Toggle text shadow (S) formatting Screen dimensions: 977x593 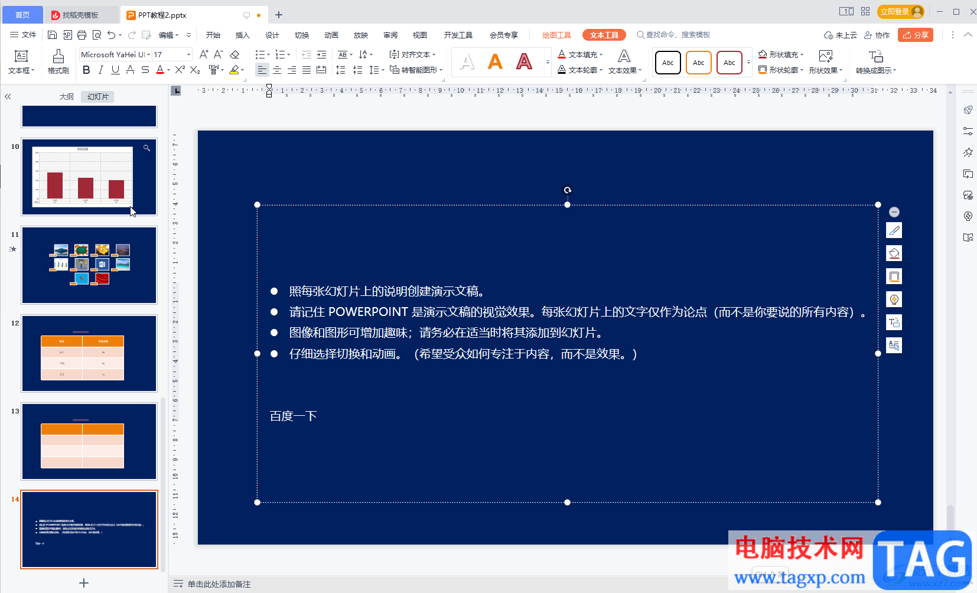point(145,70)
